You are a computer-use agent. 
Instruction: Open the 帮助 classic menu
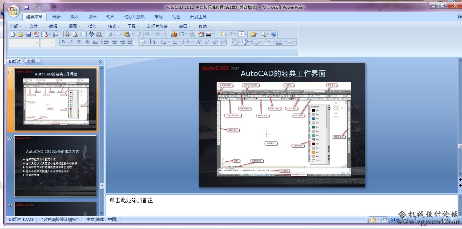coord(204,26)
